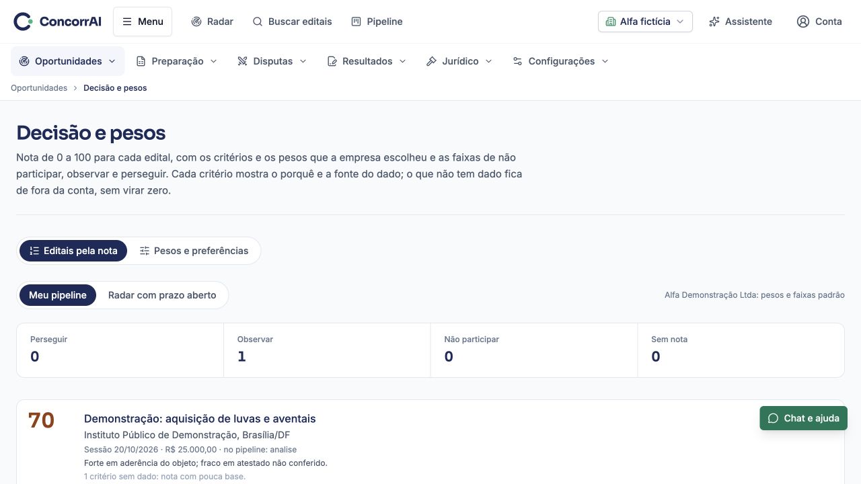Image resolution: width=861 pixels, height=484 pixels.
Task: Open the Chat e ajuda button
Action: (804, 418)
